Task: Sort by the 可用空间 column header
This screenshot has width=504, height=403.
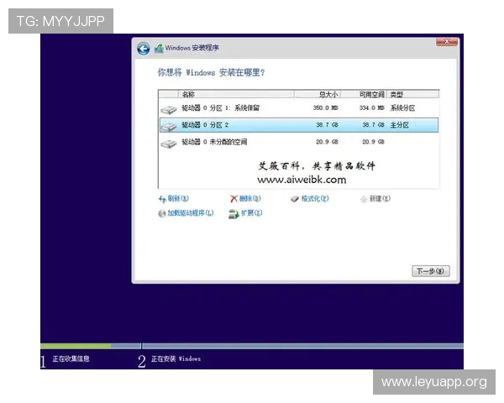Action: tap(364, 94)
